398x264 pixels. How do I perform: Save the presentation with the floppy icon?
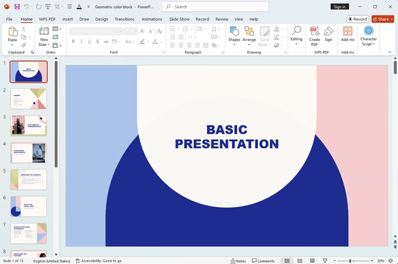coord(16,7)
